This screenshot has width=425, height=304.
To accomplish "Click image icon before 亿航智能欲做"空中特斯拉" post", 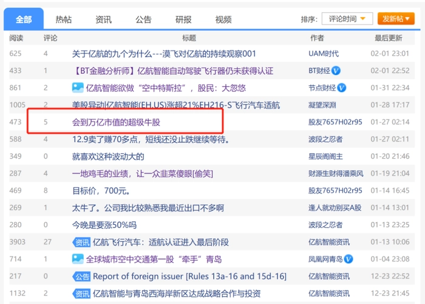I will pyautogui.click(x=78, y=88).
